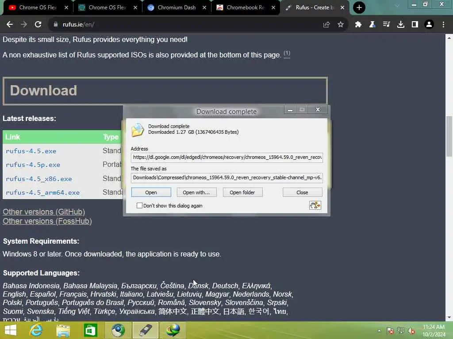Viewport: 453px width, 339px height.
Task: Open Other versions (GitHub) link
Action: [44, 212]
